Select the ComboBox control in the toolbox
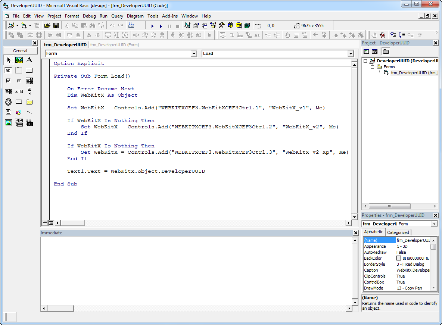The height and width of the screenshot is (325, 442). coord(29,81)
